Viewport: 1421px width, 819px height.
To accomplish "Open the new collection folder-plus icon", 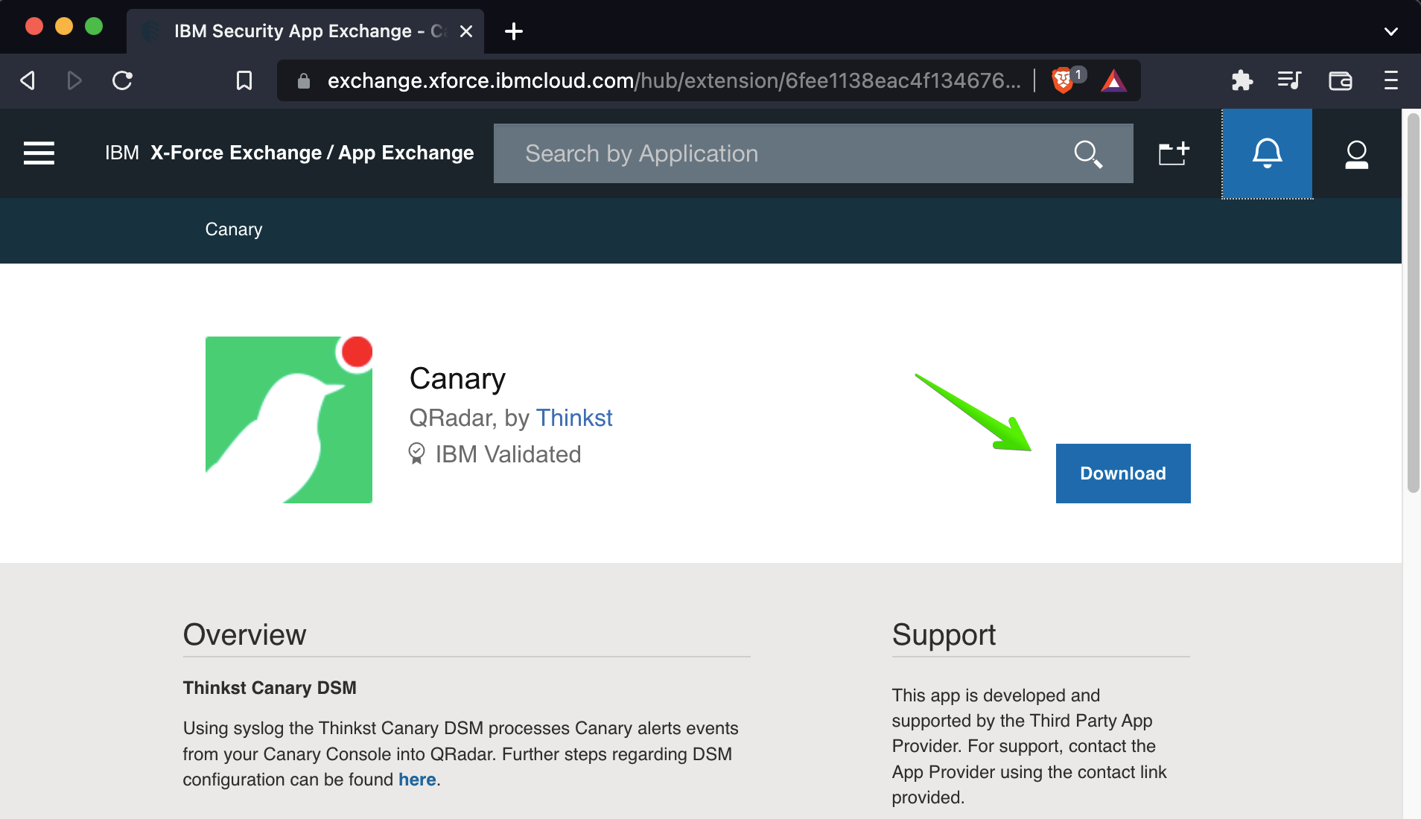I will 1174,153.
